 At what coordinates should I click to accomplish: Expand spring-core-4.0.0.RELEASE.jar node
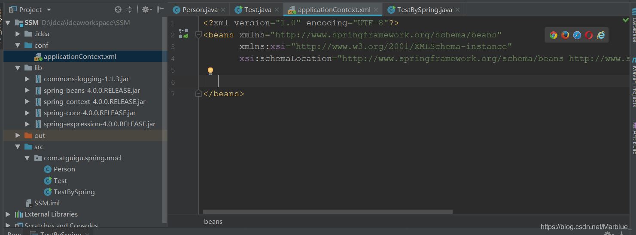(x=27, y=113)
